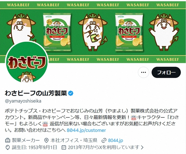Click the @yamayoshiseika handle
Image resolution: width=186 pixels, height=154 pixels.
[x=23, y=101]
